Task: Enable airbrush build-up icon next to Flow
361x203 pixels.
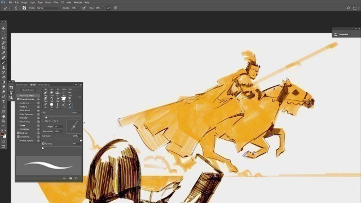Action: (x=108, y=8)
